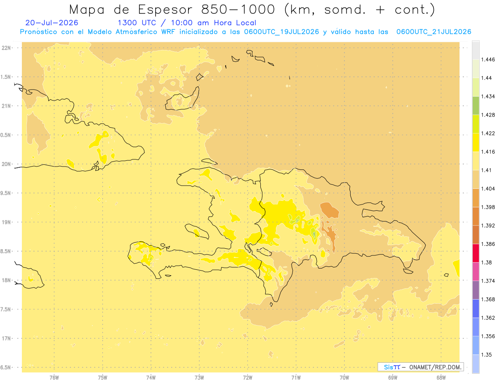Click the legend value 1.404

coord(488,188)
